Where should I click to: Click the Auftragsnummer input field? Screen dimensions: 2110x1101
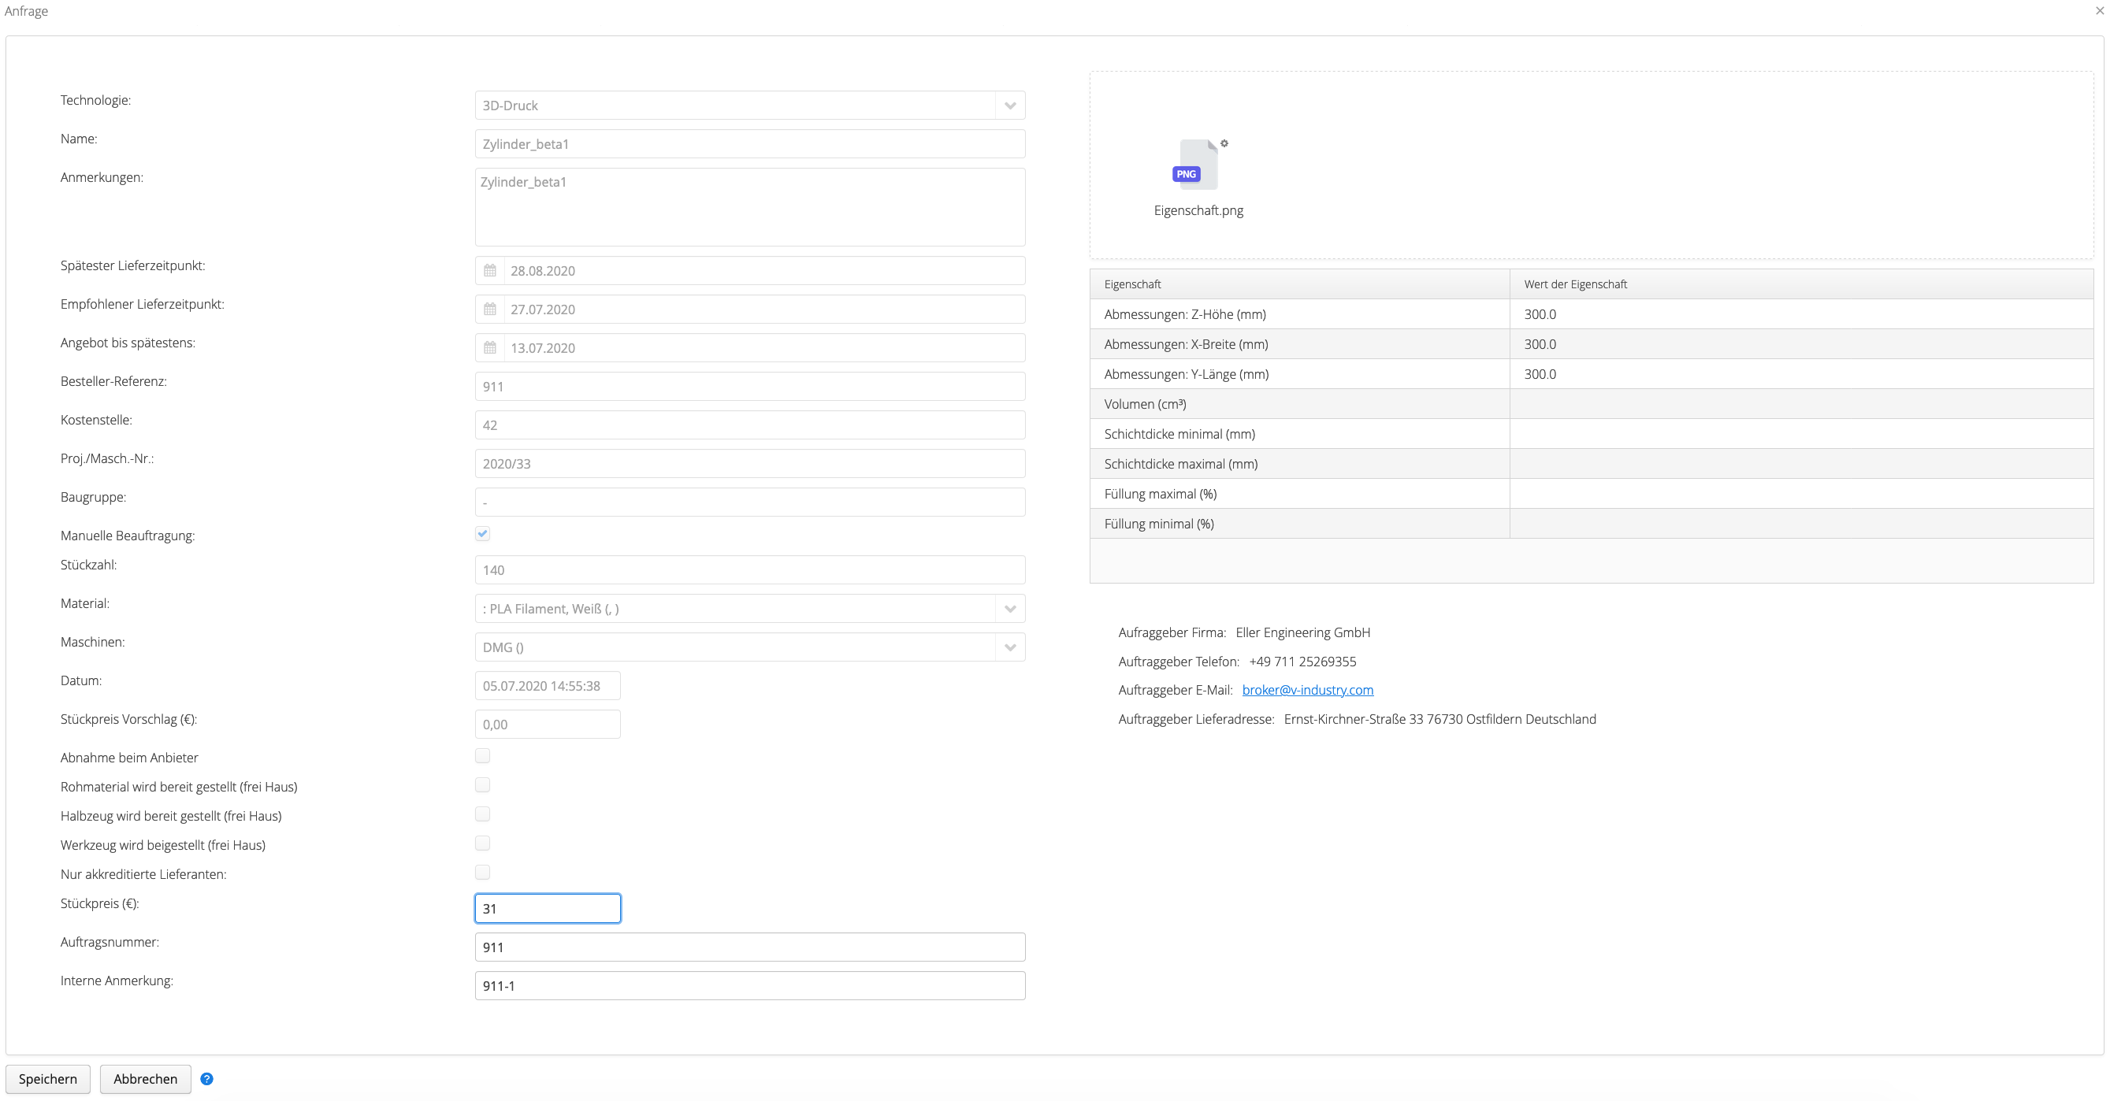[749, 947]
